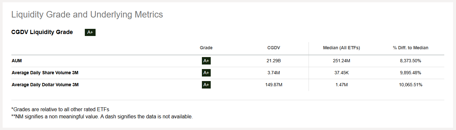This screenshot has width=456, height=130.
Task: Select the 8,373.50% difference value
Action: tap(410, 61)
